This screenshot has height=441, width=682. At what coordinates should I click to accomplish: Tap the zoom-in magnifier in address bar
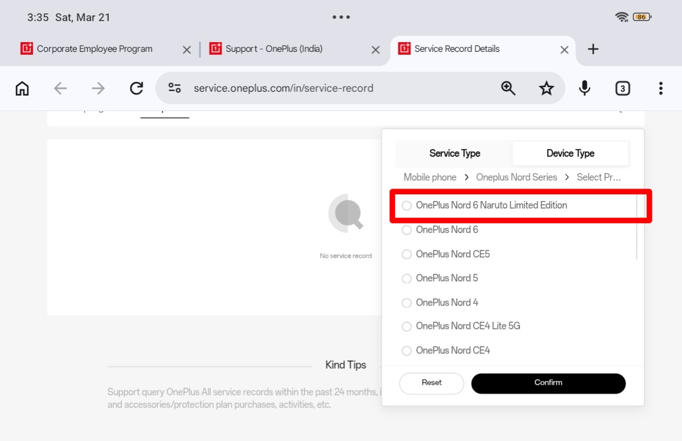point(508,88)
